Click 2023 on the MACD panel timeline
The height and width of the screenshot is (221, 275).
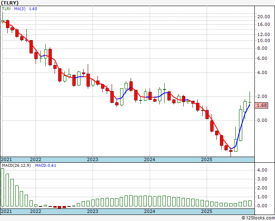pyautogui.click(x=93, y=212)
